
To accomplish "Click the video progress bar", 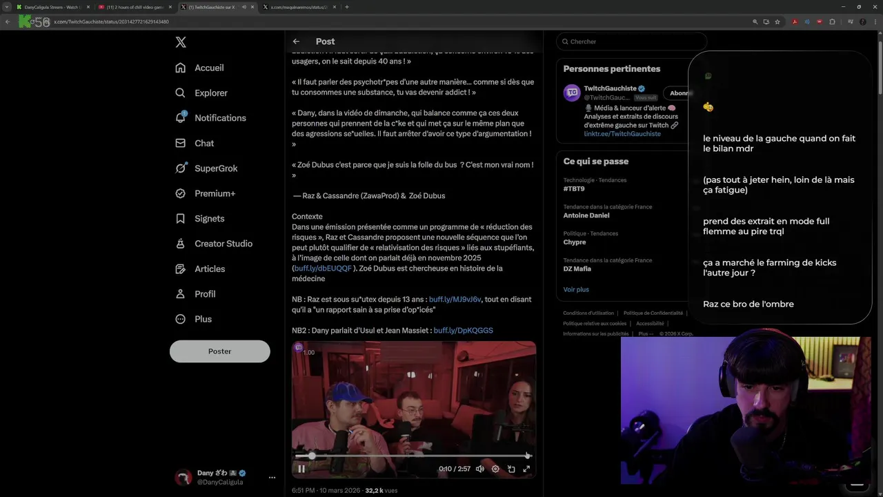I will (x=413, y=456).
